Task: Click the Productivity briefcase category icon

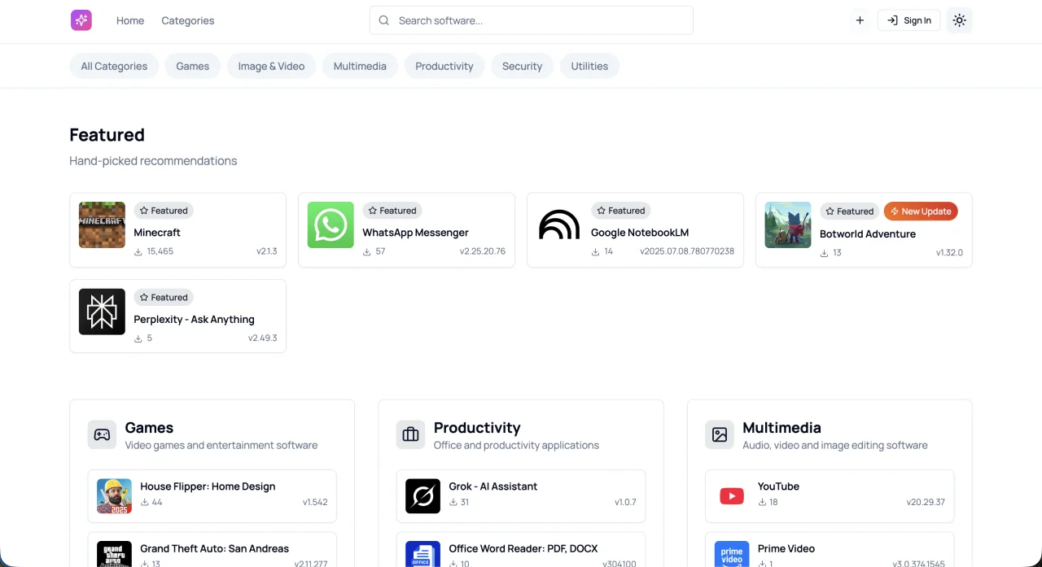Action: 410,434
